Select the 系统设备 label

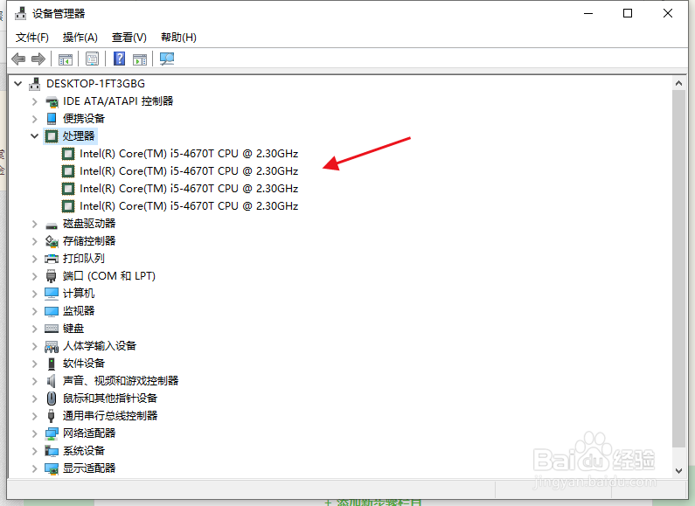click(84, 451)
